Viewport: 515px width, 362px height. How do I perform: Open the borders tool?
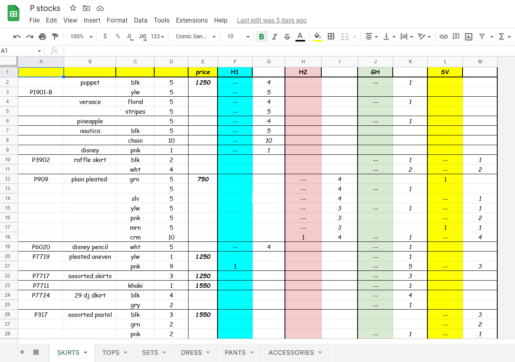[x=331, y=37]
